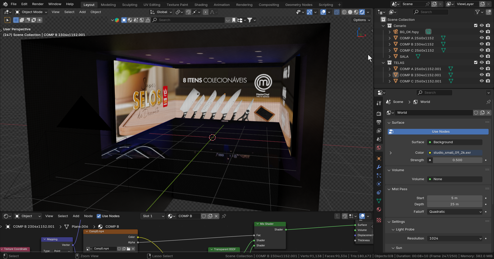Open the viewport Add menu
Image resolution: width=494 pixels, height=259 pixels.
point(82,12)
